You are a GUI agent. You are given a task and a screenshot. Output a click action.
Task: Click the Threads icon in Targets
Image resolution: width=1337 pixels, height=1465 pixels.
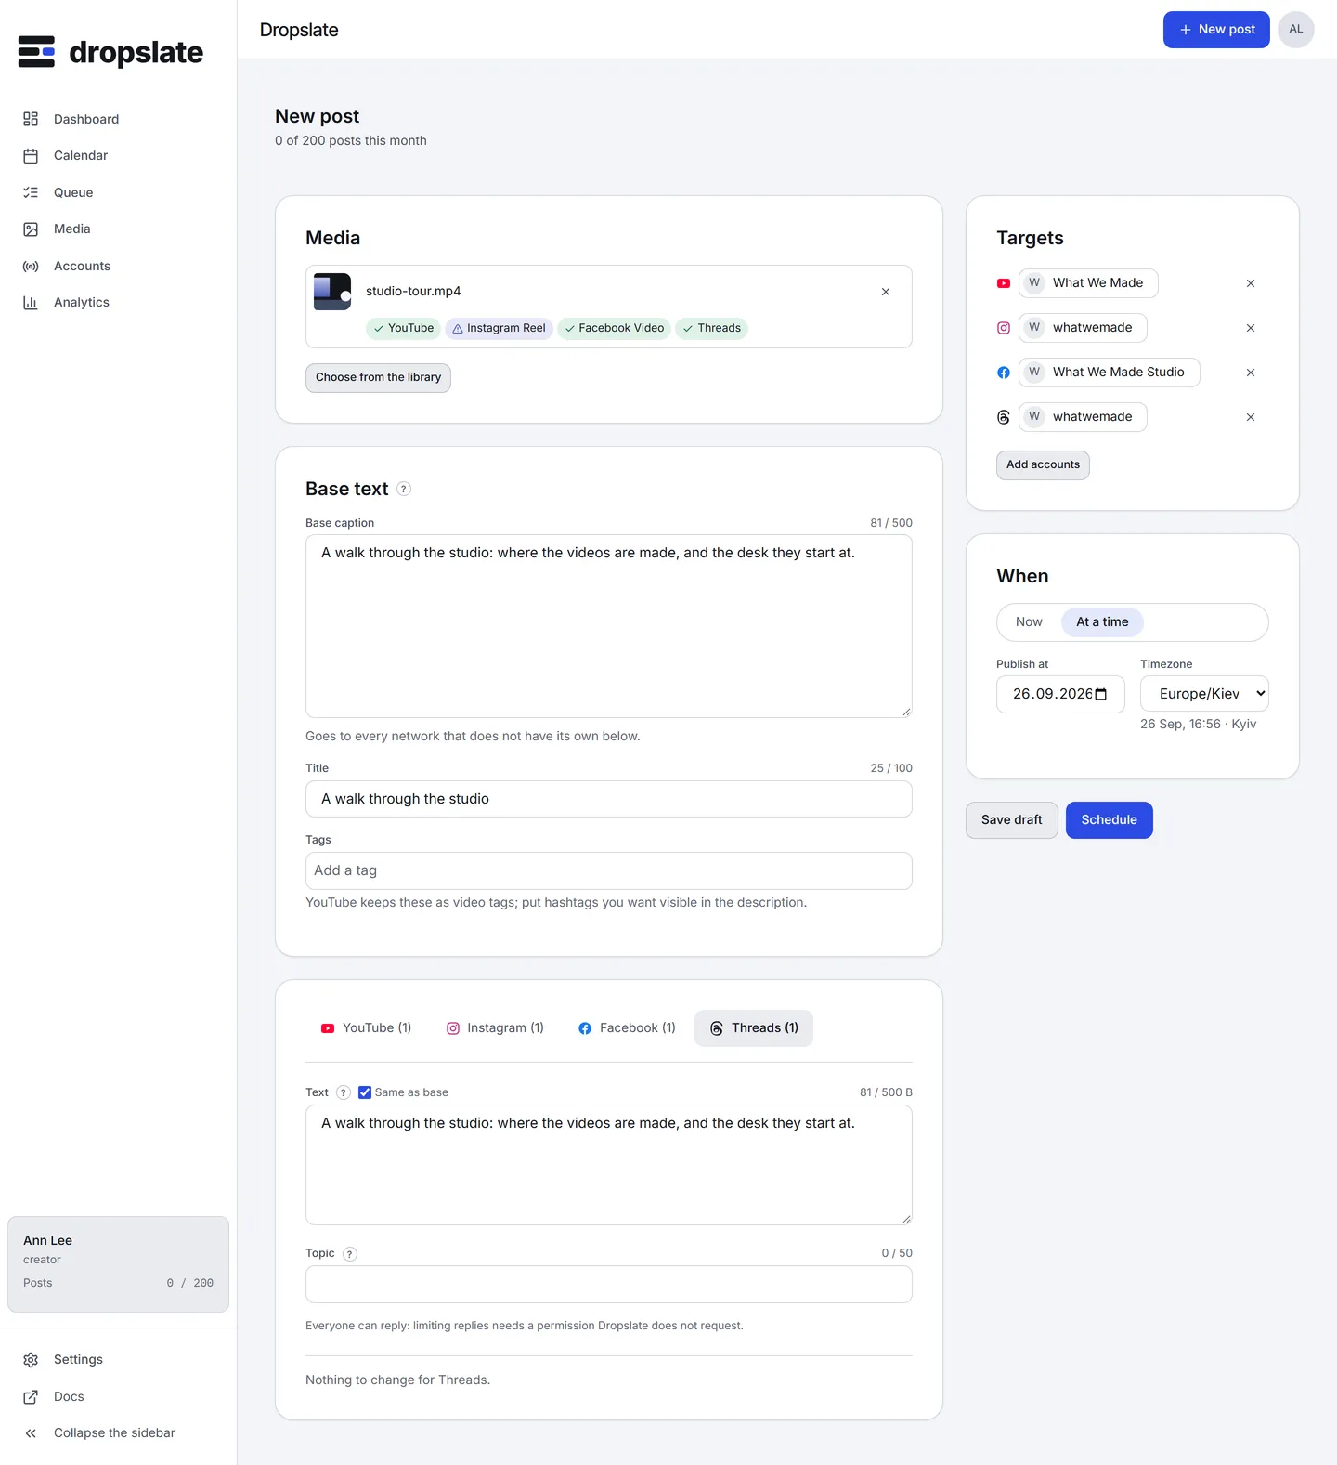[x=1004, y=417]
